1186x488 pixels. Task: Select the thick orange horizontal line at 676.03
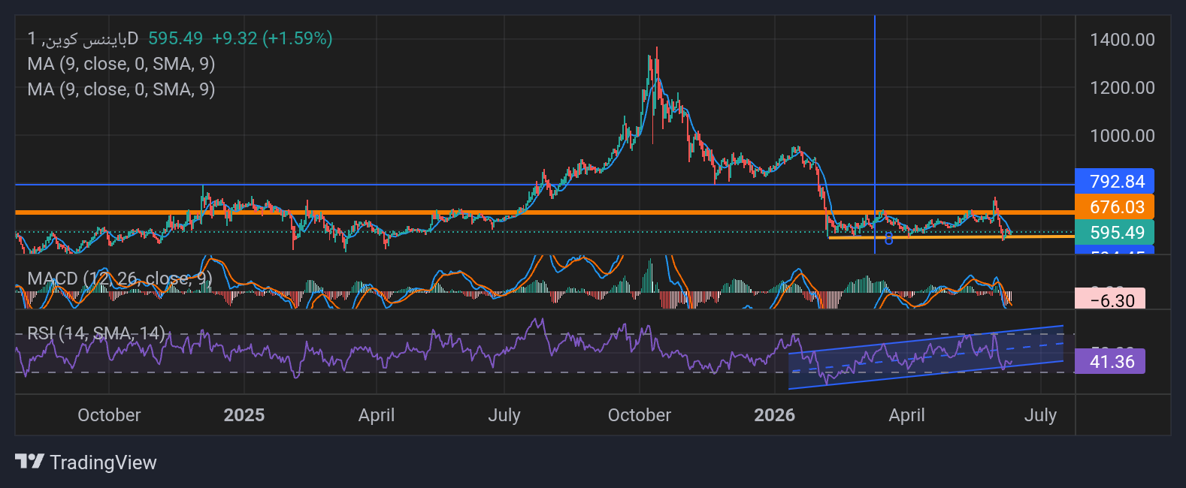coord(545,212)
